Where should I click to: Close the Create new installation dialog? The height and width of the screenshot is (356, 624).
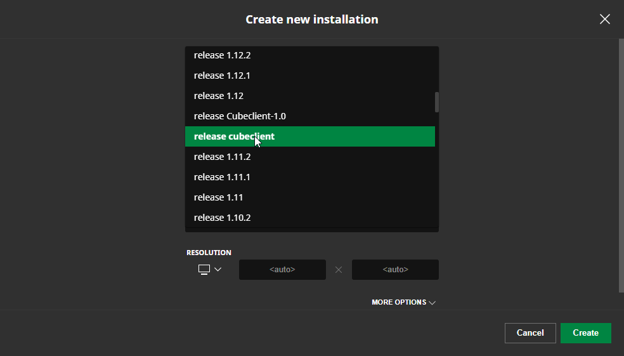tap(604, 19)
